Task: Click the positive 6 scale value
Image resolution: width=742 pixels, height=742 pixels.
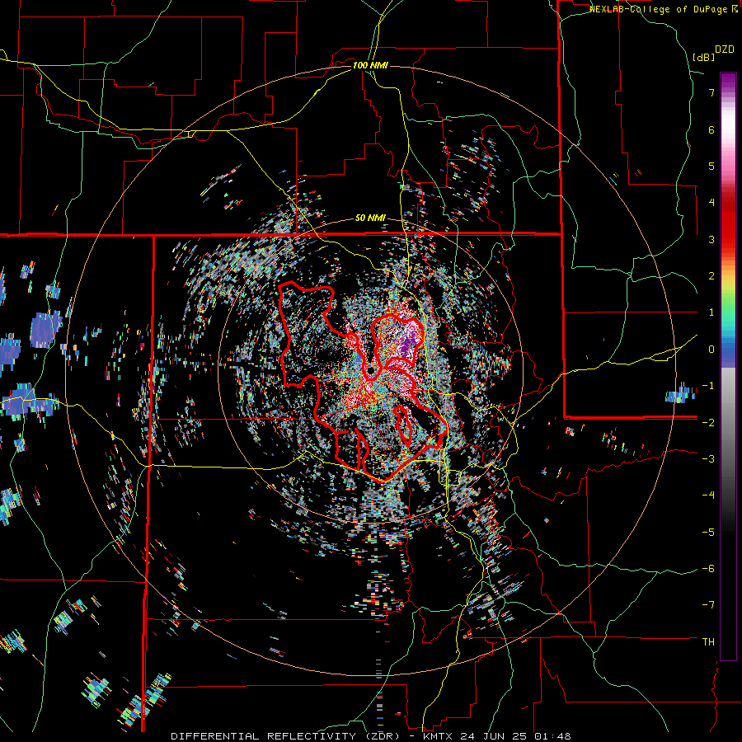Action: [711, 129]
